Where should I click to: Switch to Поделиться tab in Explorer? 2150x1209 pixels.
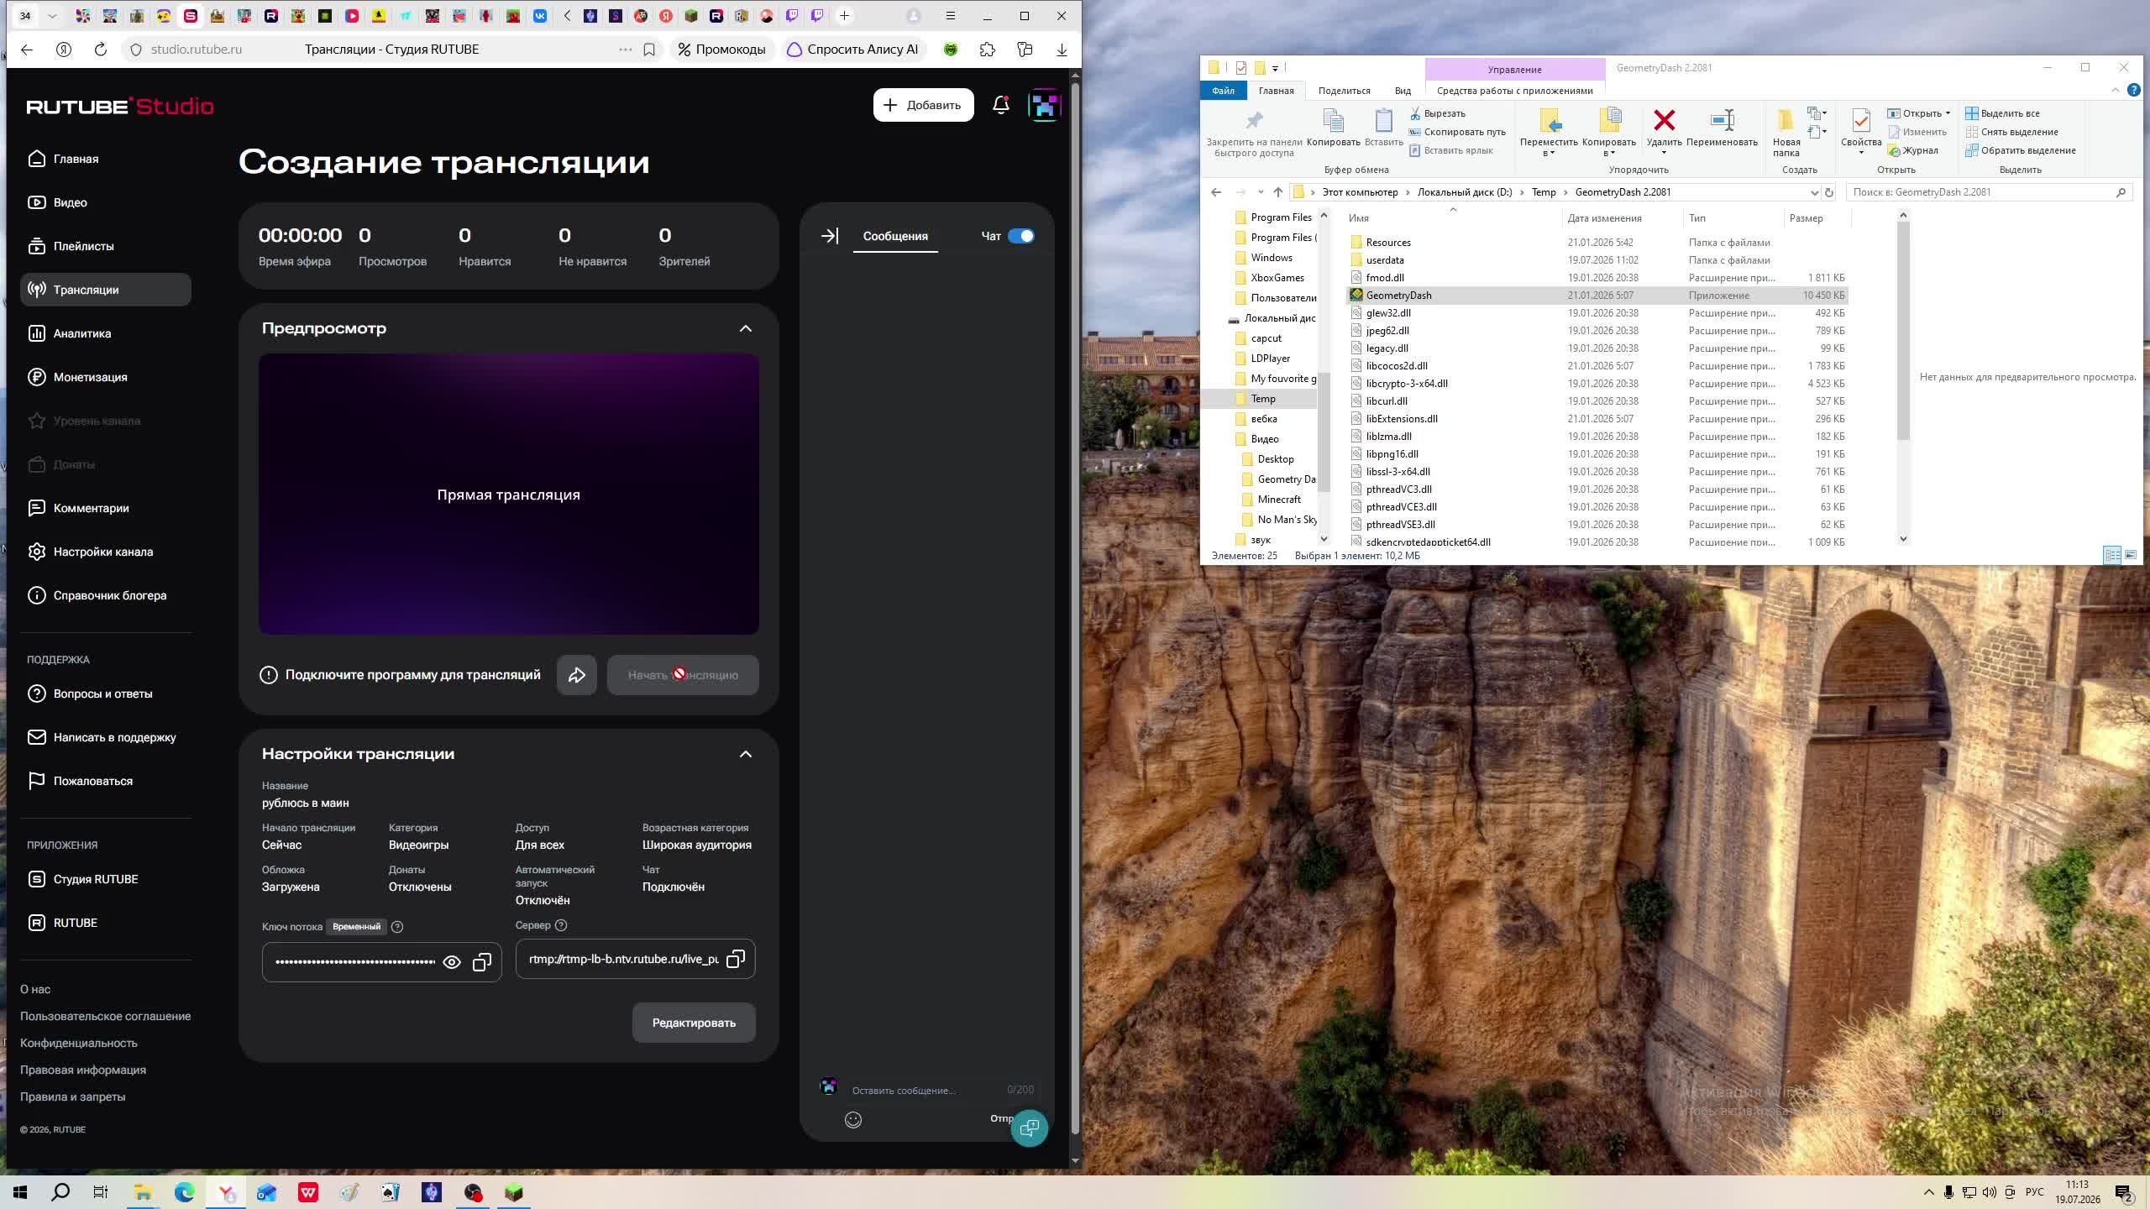click(1344, 91)
